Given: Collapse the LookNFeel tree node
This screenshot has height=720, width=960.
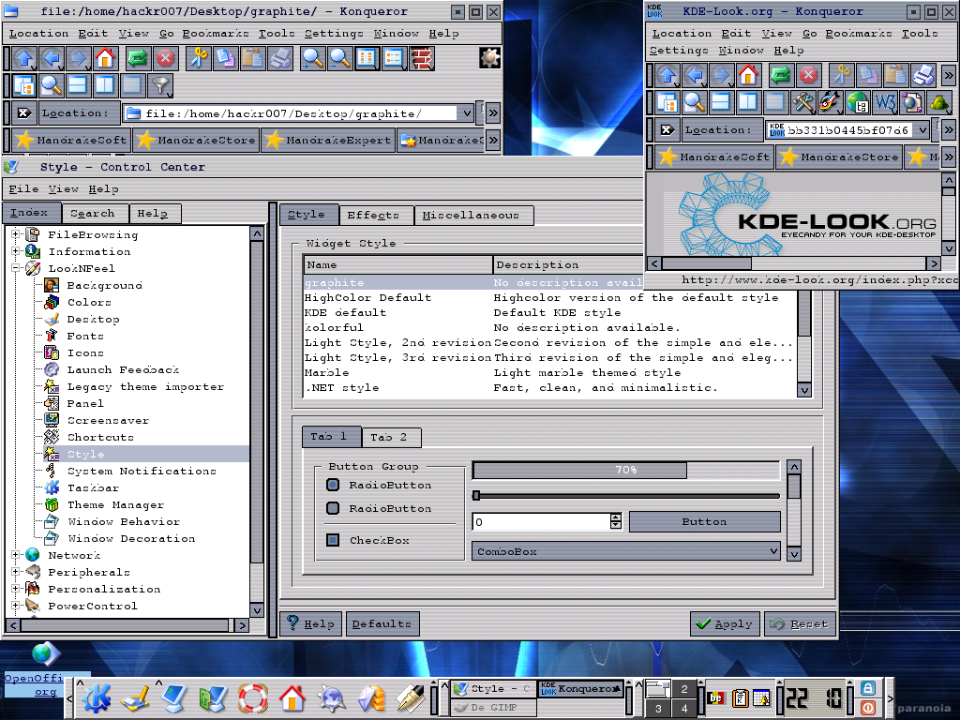Looking at the screenshot, I should [16, 268].
